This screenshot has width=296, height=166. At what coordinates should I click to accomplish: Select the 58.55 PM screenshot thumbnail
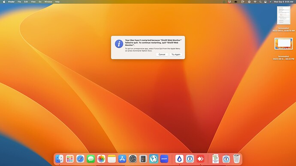click(x=284, y=44)
